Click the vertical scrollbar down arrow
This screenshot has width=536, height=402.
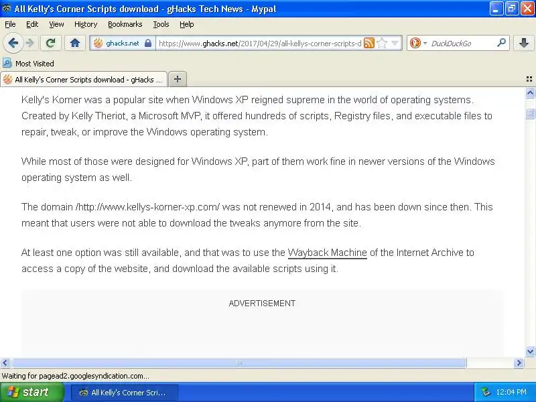point(530,351)
